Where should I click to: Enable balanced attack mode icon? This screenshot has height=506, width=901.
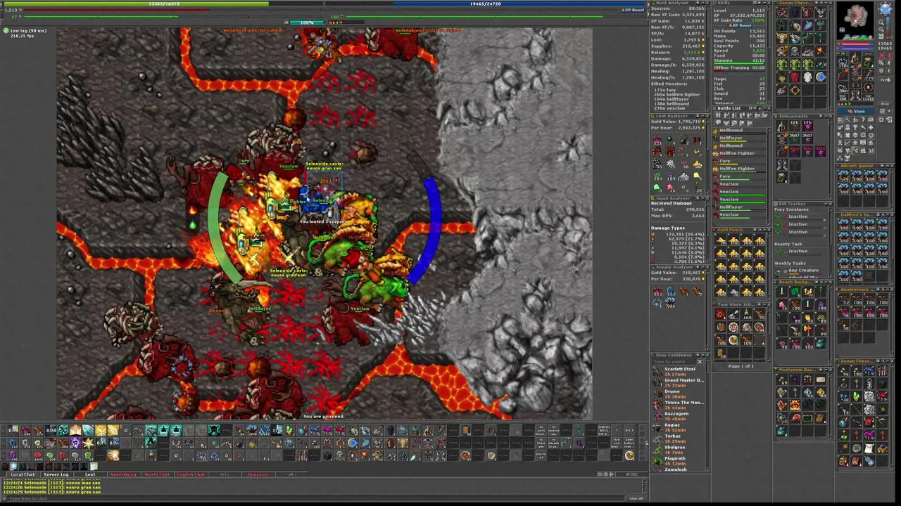point(882,63)
